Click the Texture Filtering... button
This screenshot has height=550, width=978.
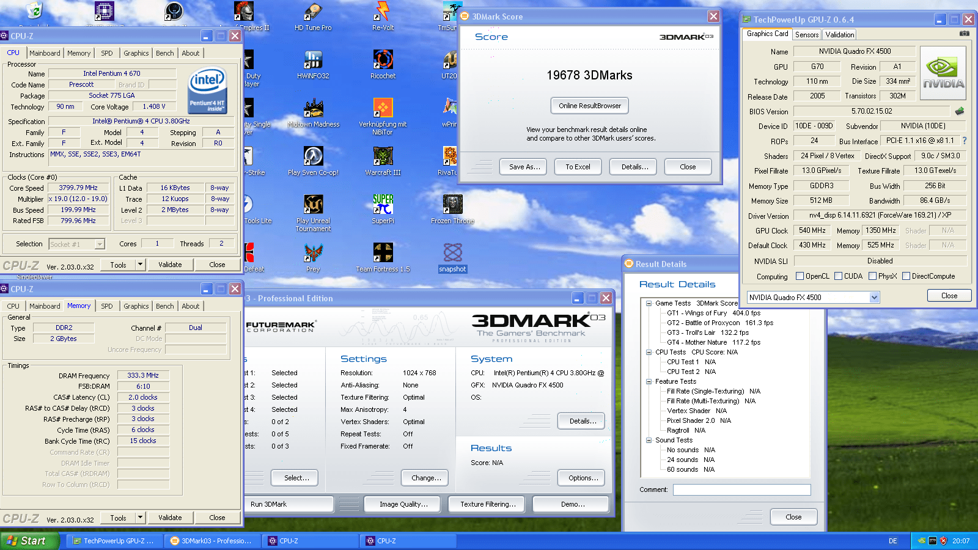click(488, 504)
